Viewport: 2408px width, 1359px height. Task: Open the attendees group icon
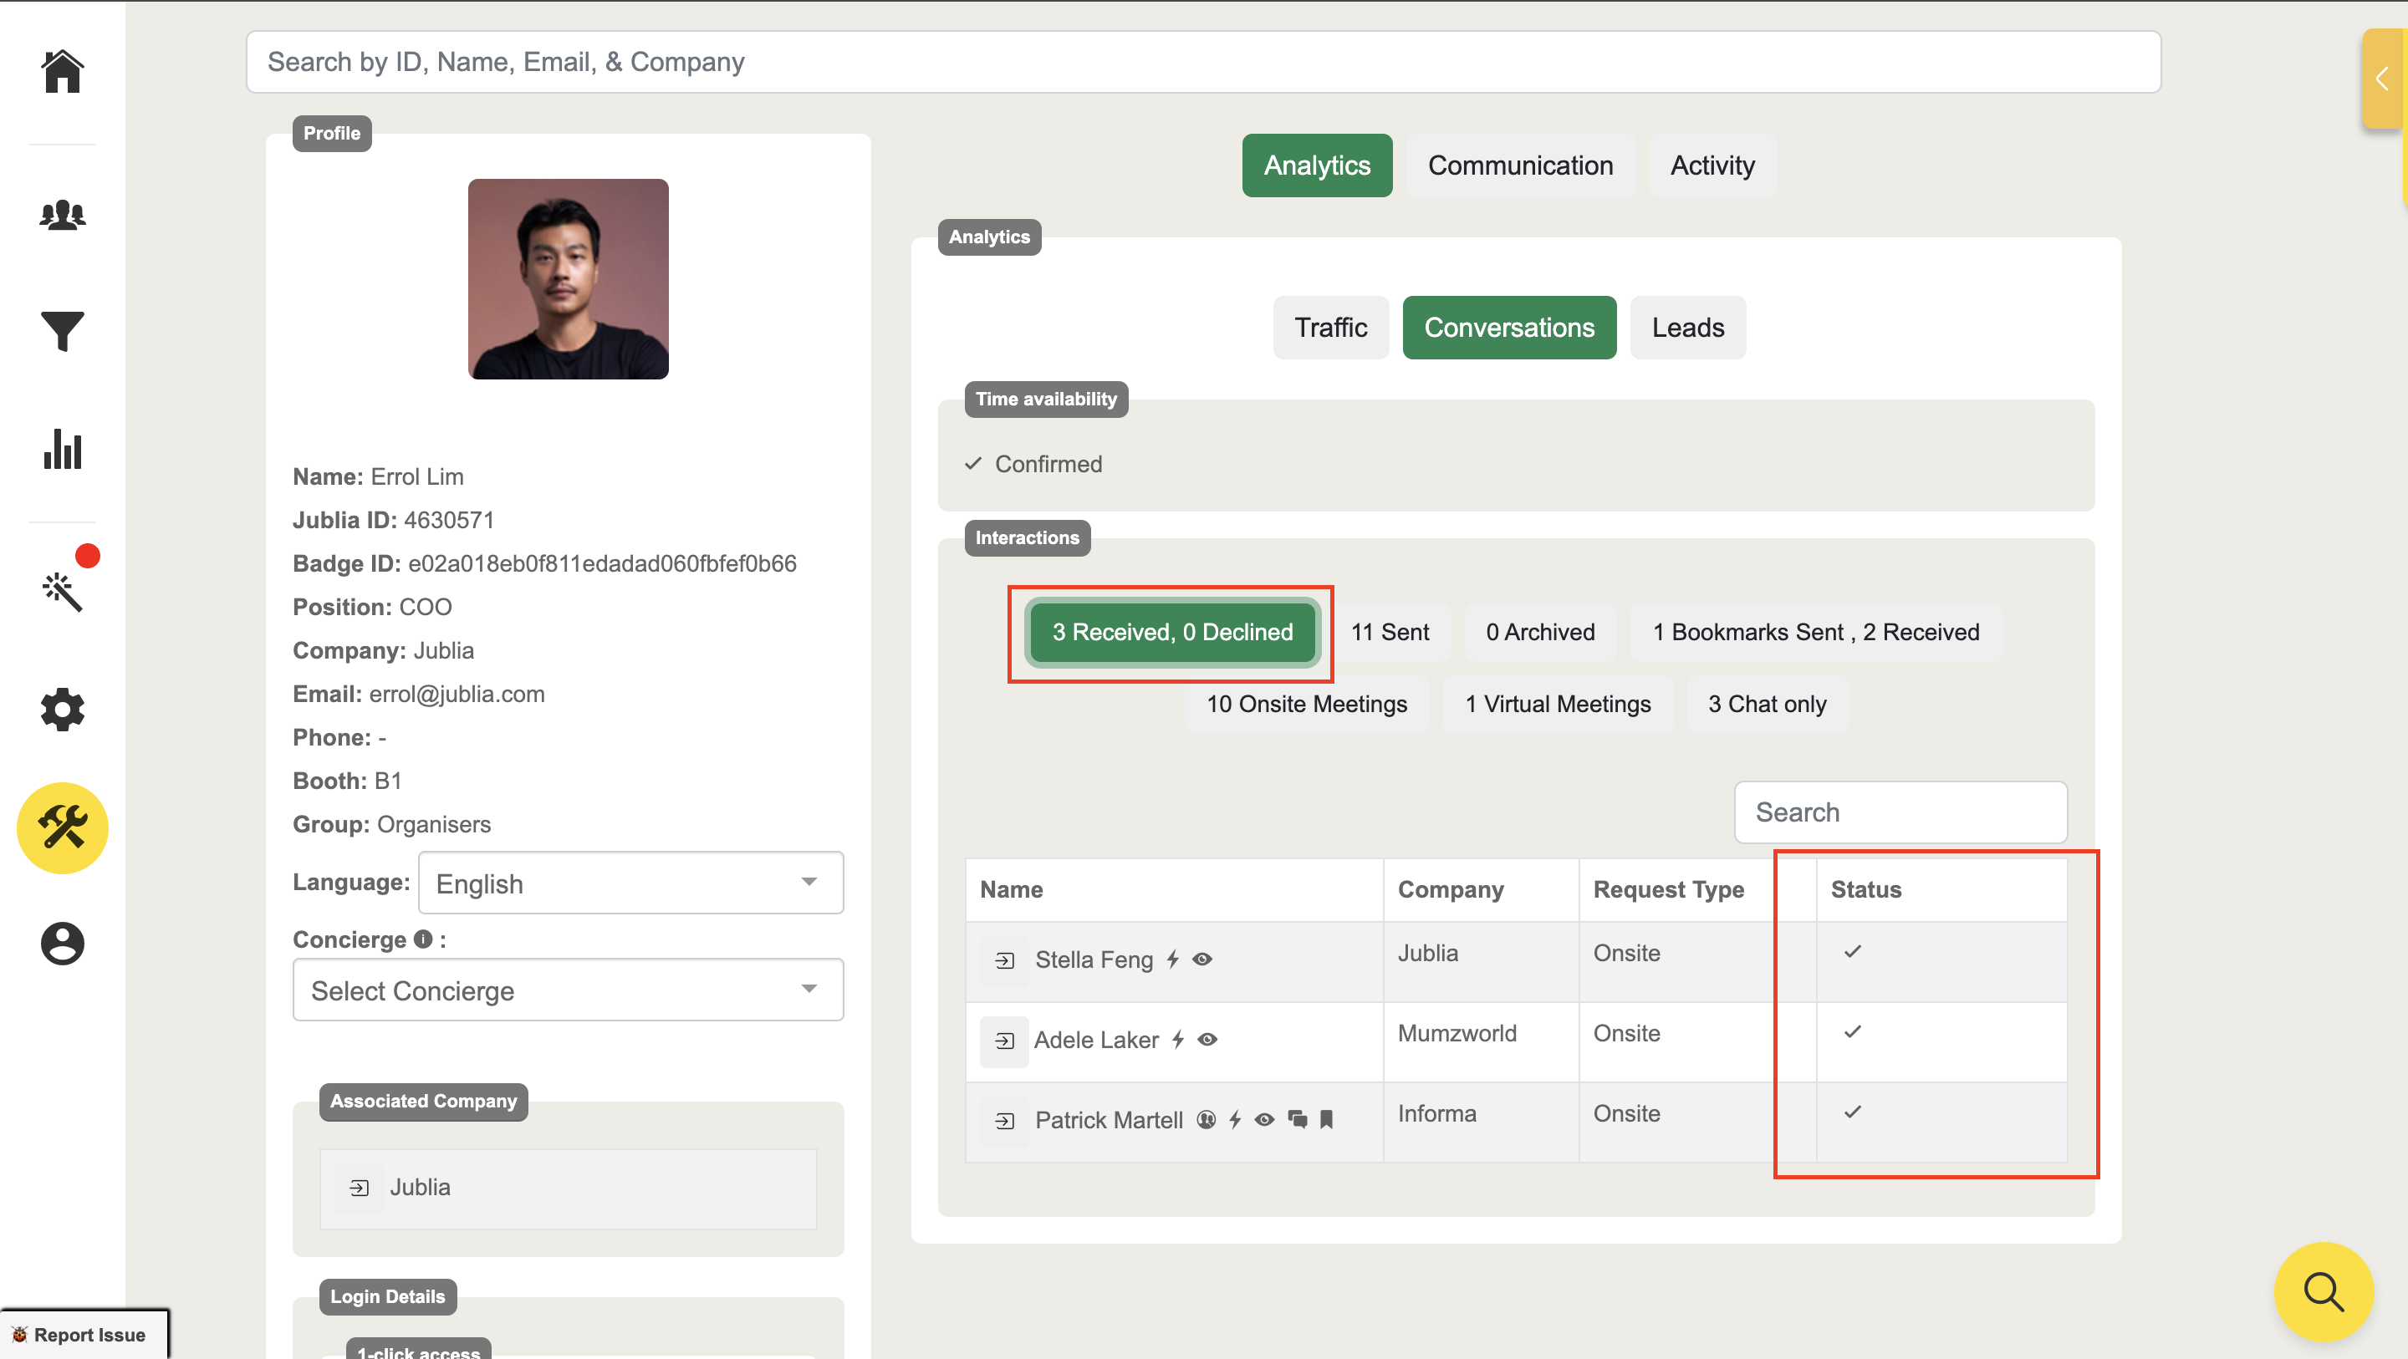point(63,215)
